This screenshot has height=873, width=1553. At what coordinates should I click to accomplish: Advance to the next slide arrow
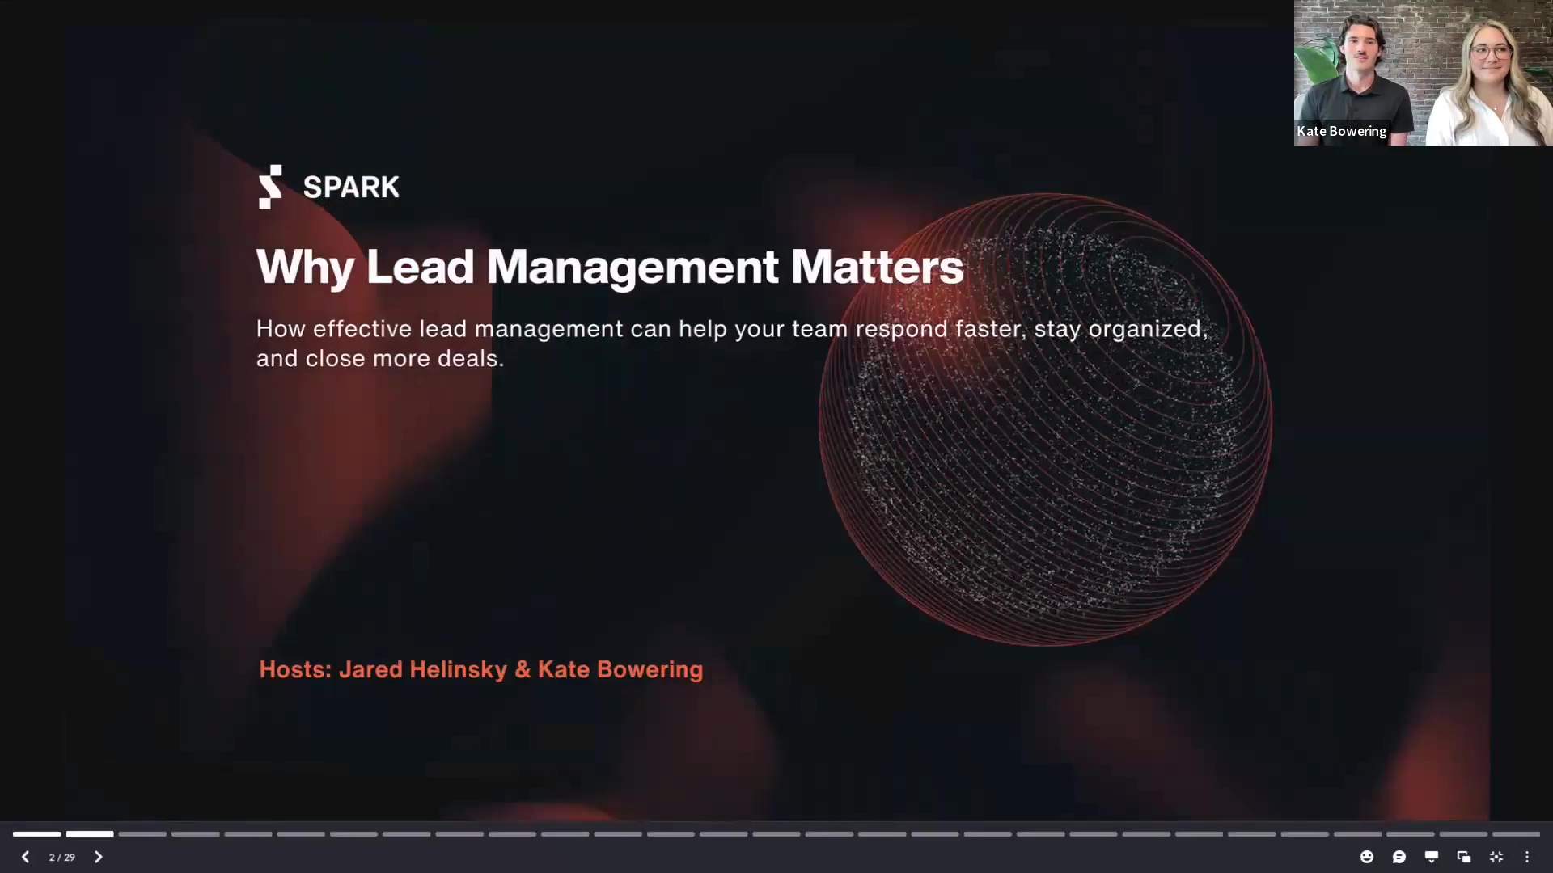98,857
